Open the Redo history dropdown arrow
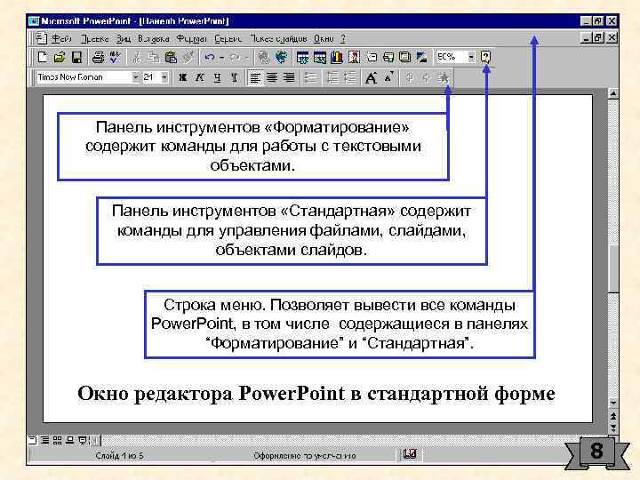 pos(247,57)
